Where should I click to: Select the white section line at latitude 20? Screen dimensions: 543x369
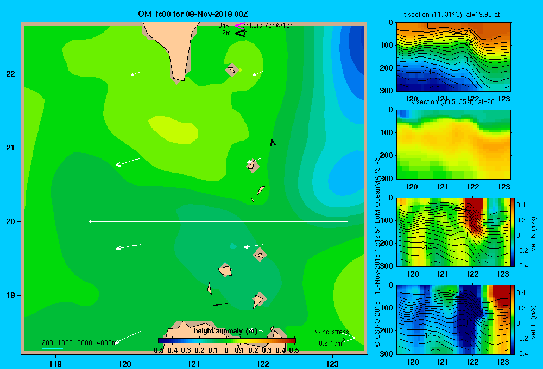(x=218, y=221)
